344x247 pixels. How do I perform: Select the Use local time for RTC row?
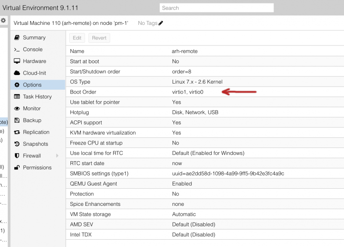pos(205,153)
